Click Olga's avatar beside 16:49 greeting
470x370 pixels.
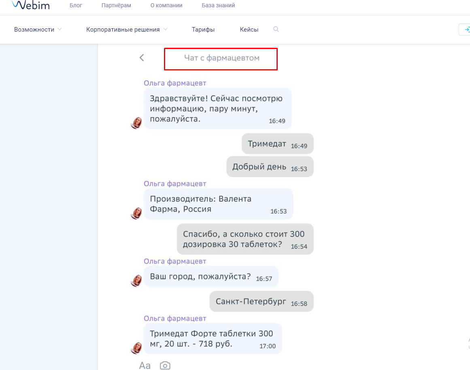[x=136, y=123]
